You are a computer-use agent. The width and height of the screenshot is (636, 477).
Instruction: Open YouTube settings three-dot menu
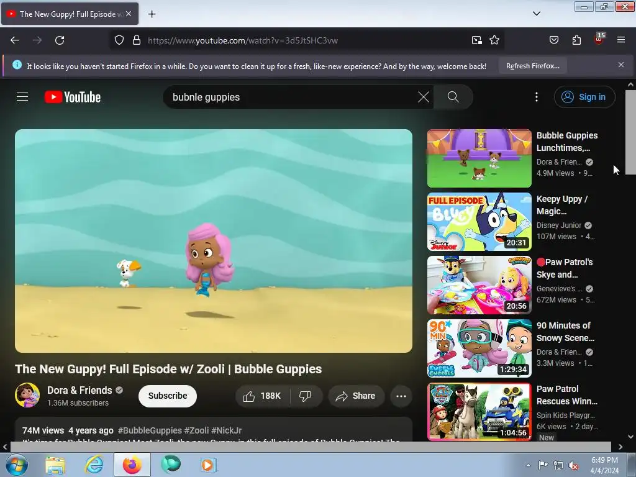coord(536,97)
